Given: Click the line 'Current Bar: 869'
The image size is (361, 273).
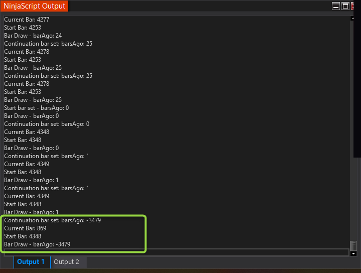Looking at the screenshot, I should (25, 228).
